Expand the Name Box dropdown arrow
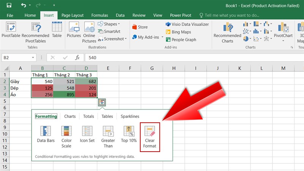The image size is (304, 171). [x=33, y=58]
